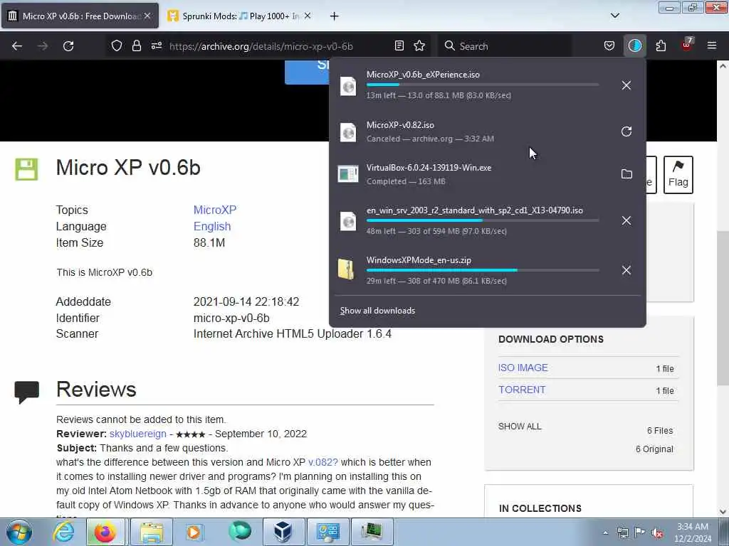Select the VirtualBox-6.0.24-139119-Win.exe entry

pos(473,174)
